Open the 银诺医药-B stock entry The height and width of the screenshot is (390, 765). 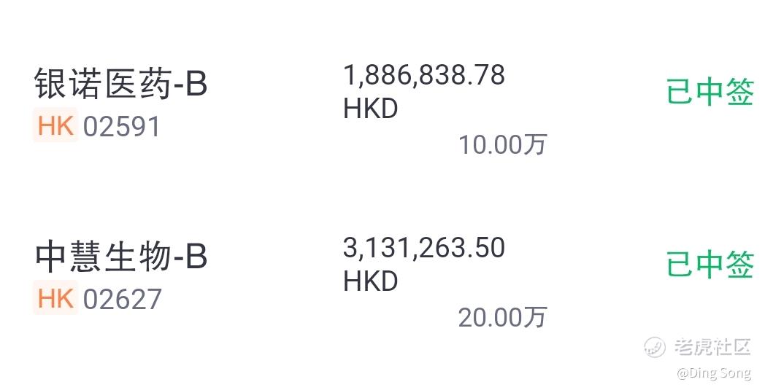point(120,83)
